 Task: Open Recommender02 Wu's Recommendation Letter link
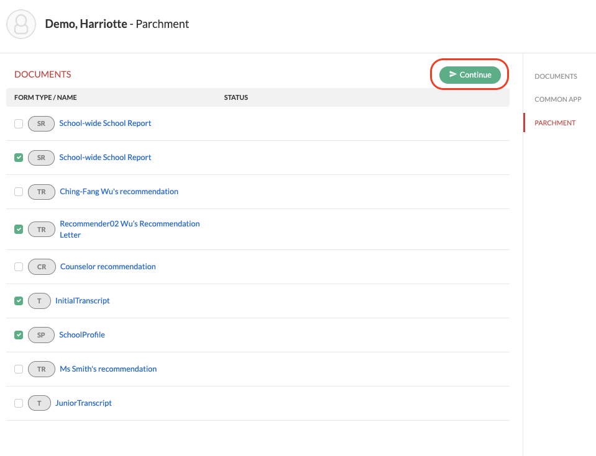[x=130, y=229]
